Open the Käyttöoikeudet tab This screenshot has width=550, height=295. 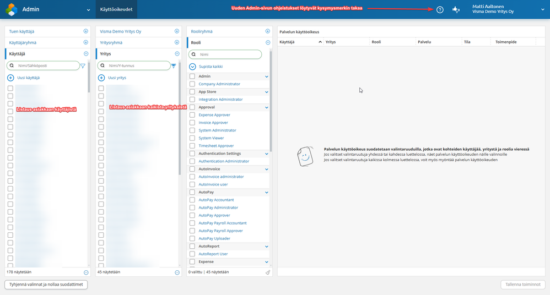tap(116, 9)
